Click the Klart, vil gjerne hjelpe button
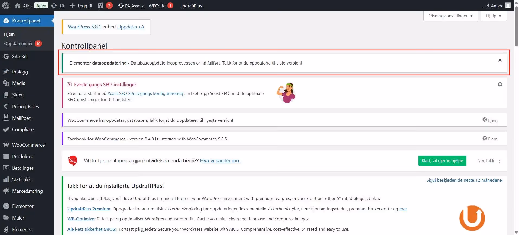The width and height of the screenshot is (519, 235). (x=442, y=160)
